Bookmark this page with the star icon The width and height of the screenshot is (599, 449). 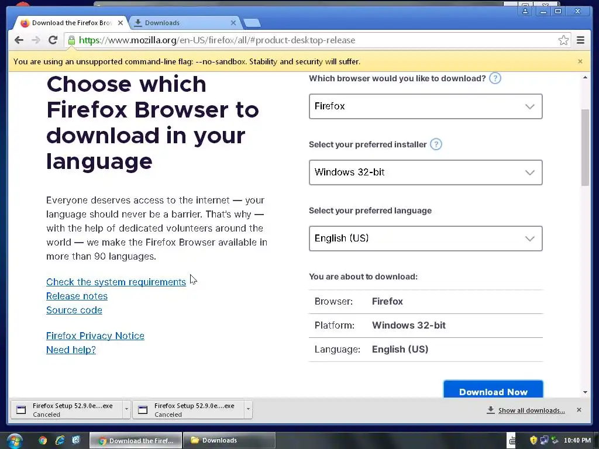click(x=563, y=40)
